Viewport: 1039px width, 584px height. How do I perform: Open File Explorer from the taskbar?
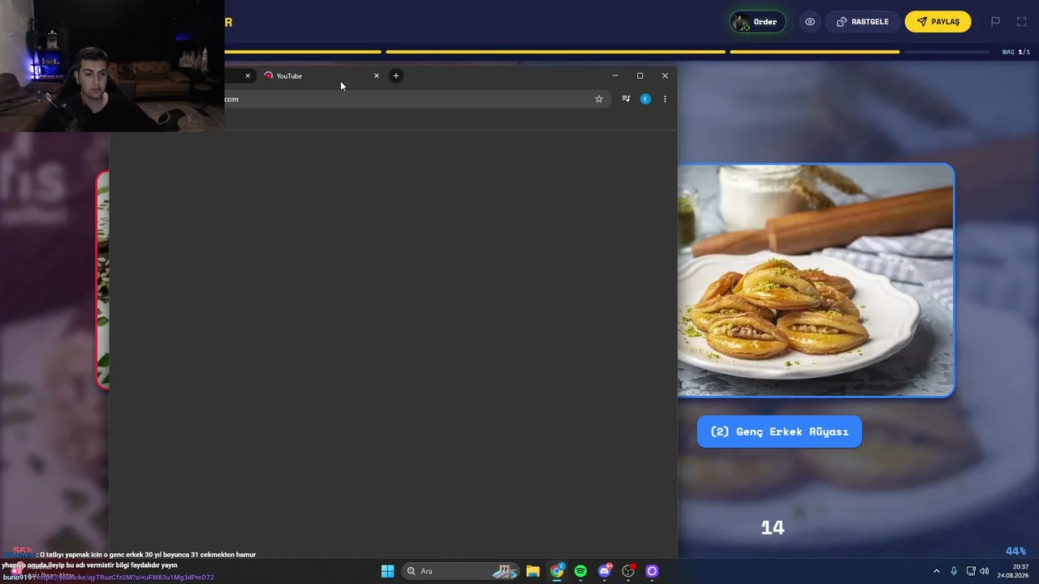click(532, 571)
